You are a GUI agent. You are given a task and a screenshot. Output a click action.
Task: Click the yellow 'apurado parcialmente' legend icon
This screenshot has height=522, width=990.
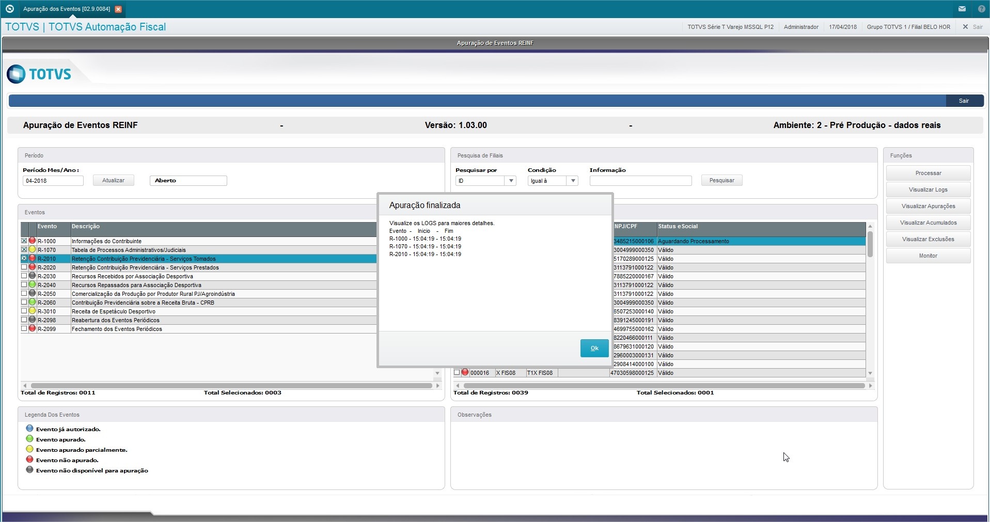point(29,449)
